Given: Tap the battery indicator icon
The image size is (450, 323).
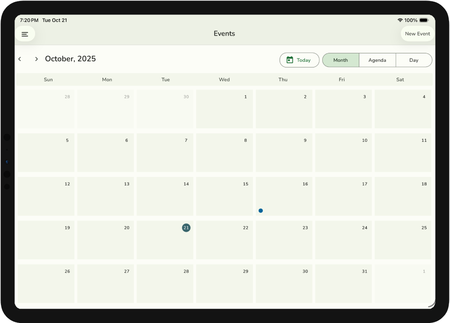Looking at the screenshot, I should (423, 21).
